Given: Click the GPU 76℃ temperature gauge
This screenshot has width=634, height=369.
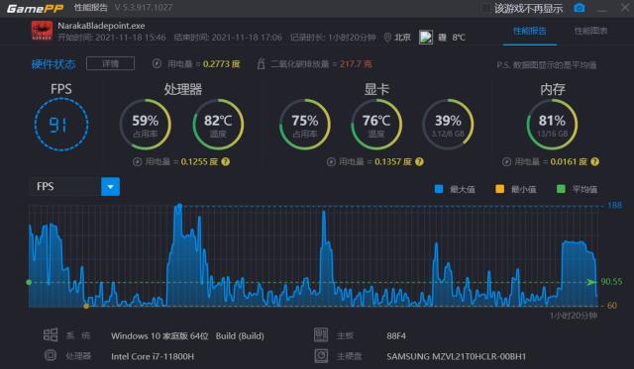Looking at the screenshot, I should click(x=376, y=125).
